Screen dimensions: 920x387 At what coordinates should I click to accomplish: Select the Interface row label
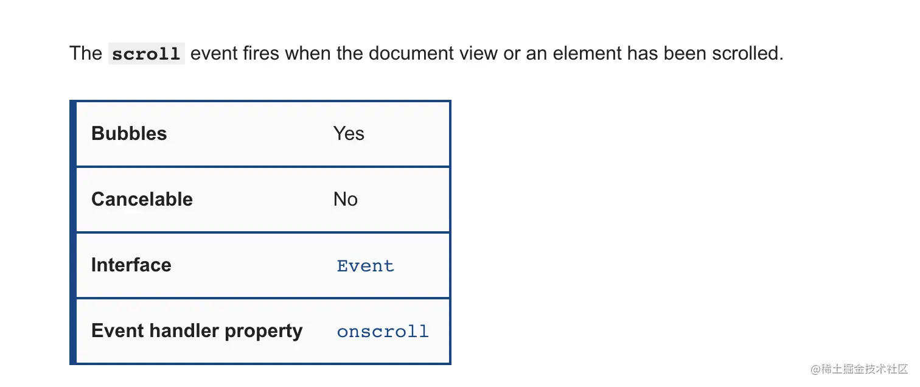[x=131, y=265]
